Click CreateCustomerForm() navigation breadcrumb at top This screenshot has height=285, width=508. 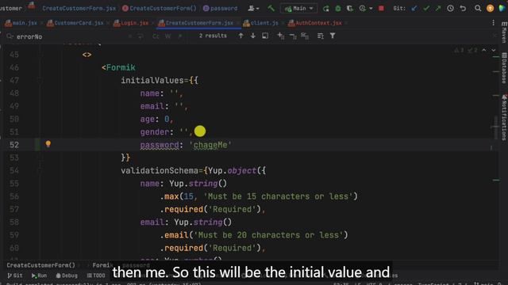pyautogui.click(x=160, y=9)
